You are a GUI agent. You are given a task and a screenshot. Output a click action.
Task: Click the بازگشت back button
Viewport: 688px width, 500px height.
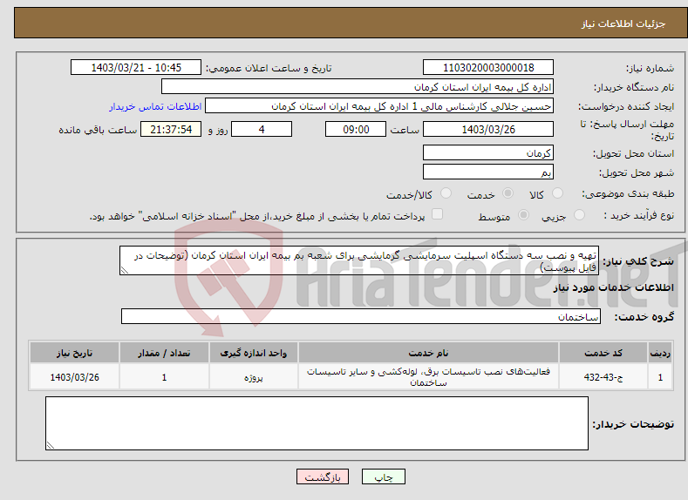323,476
